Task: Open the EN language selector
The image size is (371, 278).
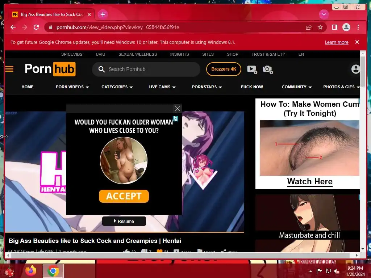Action: point(301,54)
